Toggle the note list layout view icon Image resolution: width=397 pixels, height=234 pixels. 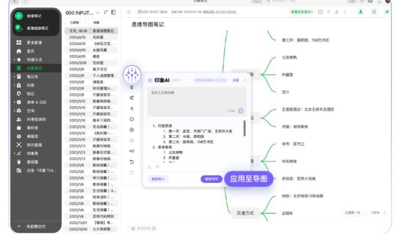[x=114, y=13]
